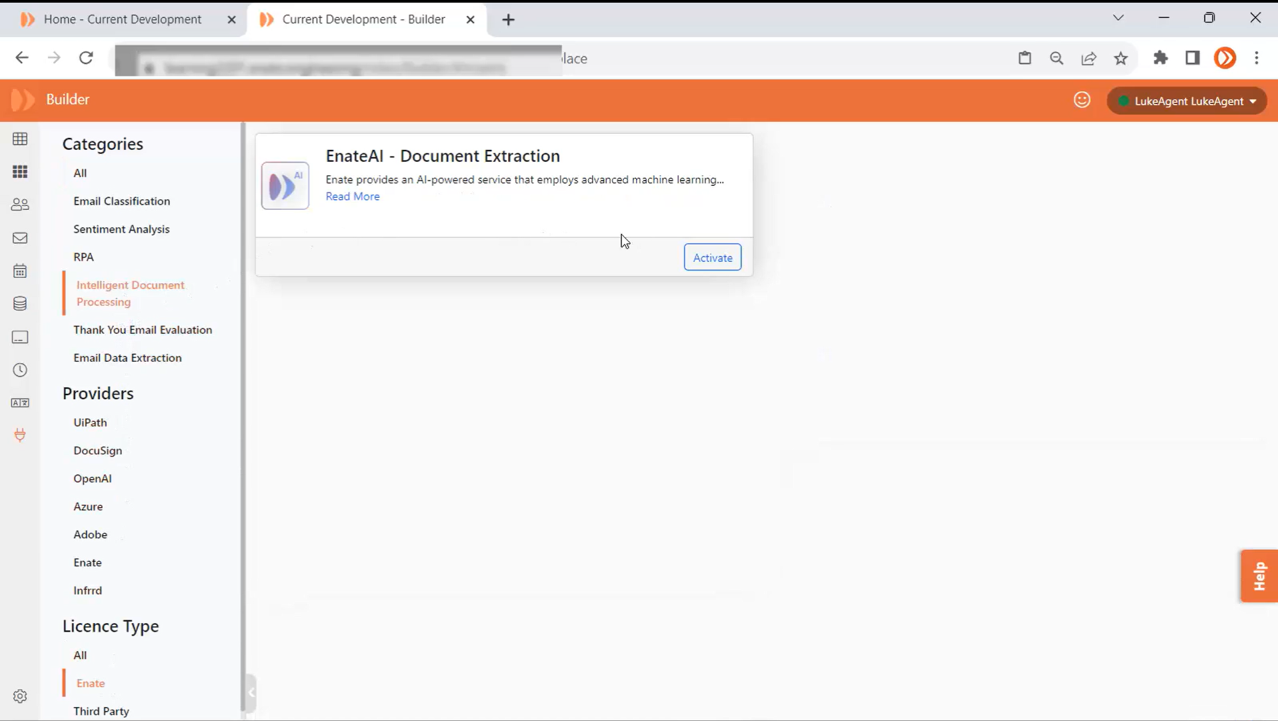Click the EnateAI integration logo thumbnail

(285, 186)
